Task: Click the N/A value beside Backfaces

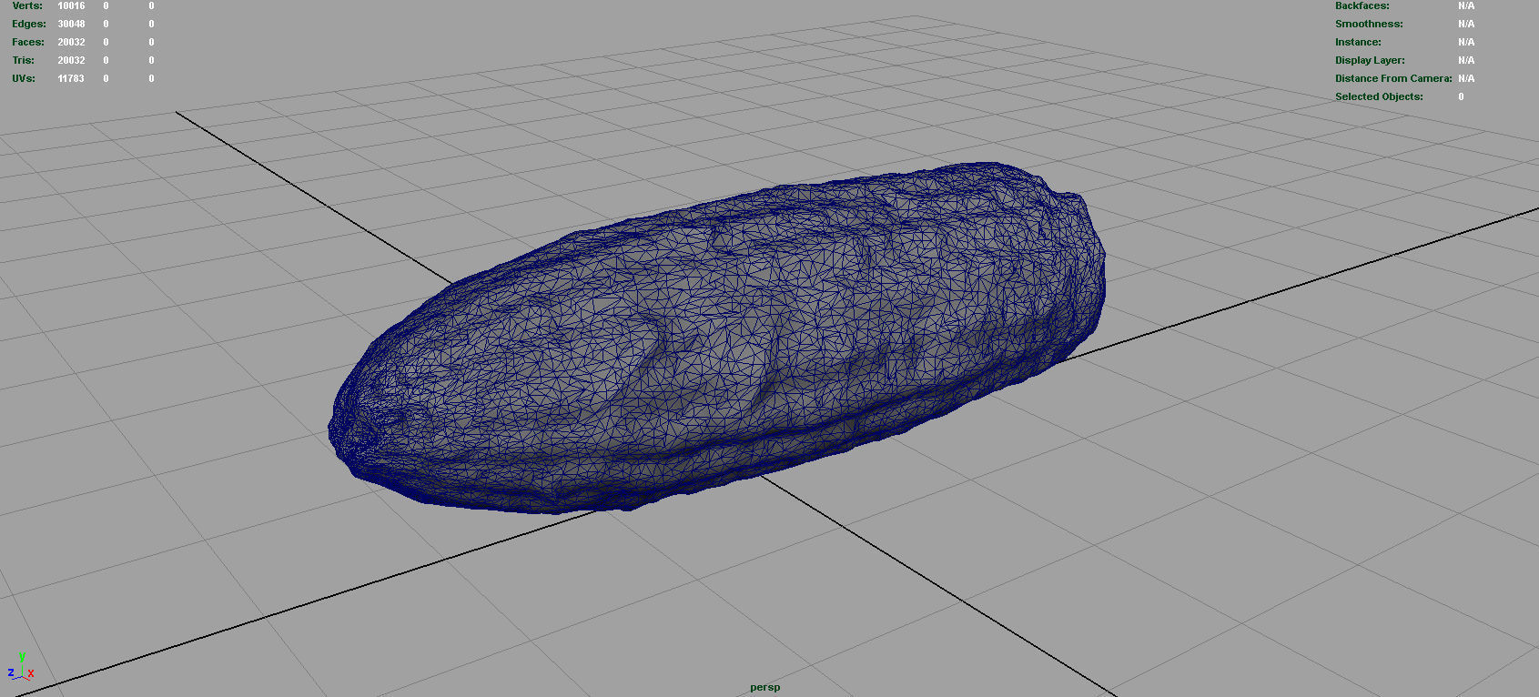Action: tap(1466, 5)
